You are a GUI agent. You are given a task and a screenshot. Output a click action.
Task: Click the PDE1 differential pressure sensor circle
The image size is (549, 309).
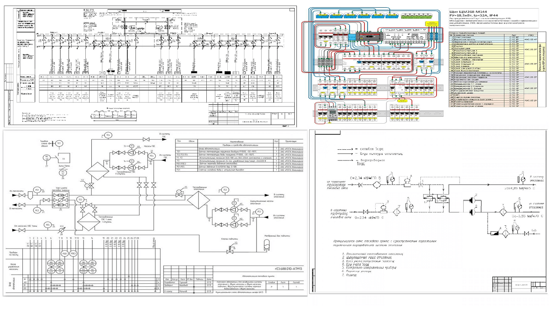pyautogui.click(x=65, y=254)
